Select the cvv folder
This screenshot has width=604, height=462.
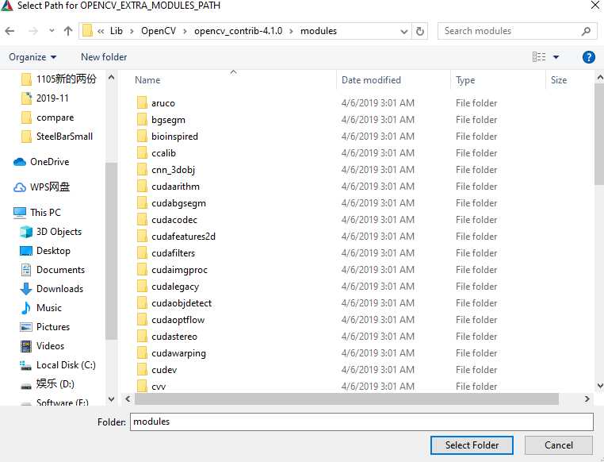click(x=159, y=387)
